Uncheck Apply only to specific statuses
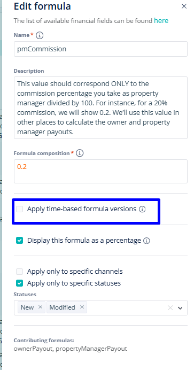This screenshot has width=194, height=370. (20, 283)
